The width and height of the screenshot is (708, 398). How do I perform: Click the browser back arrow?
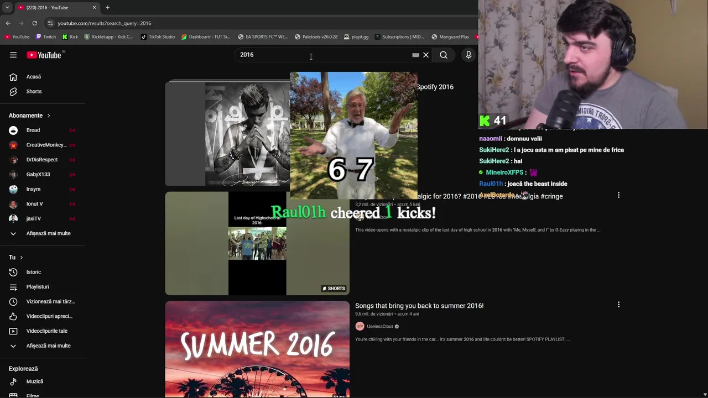click(x=8, y=23)
